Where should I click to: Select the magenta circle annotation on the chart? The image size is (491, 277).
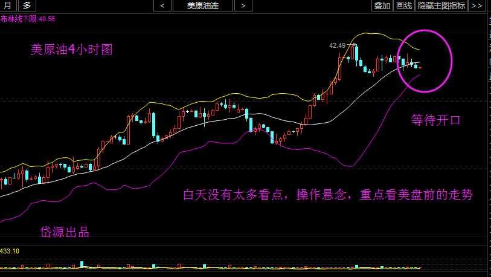pyautogui.click(x=425, y=61)
